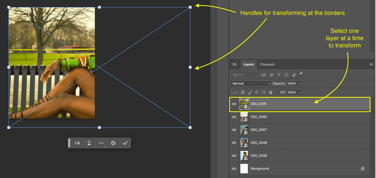Click the DSC_0091 layer name
The width and height of the screenshot is (376, 178).
click(259, 104)
